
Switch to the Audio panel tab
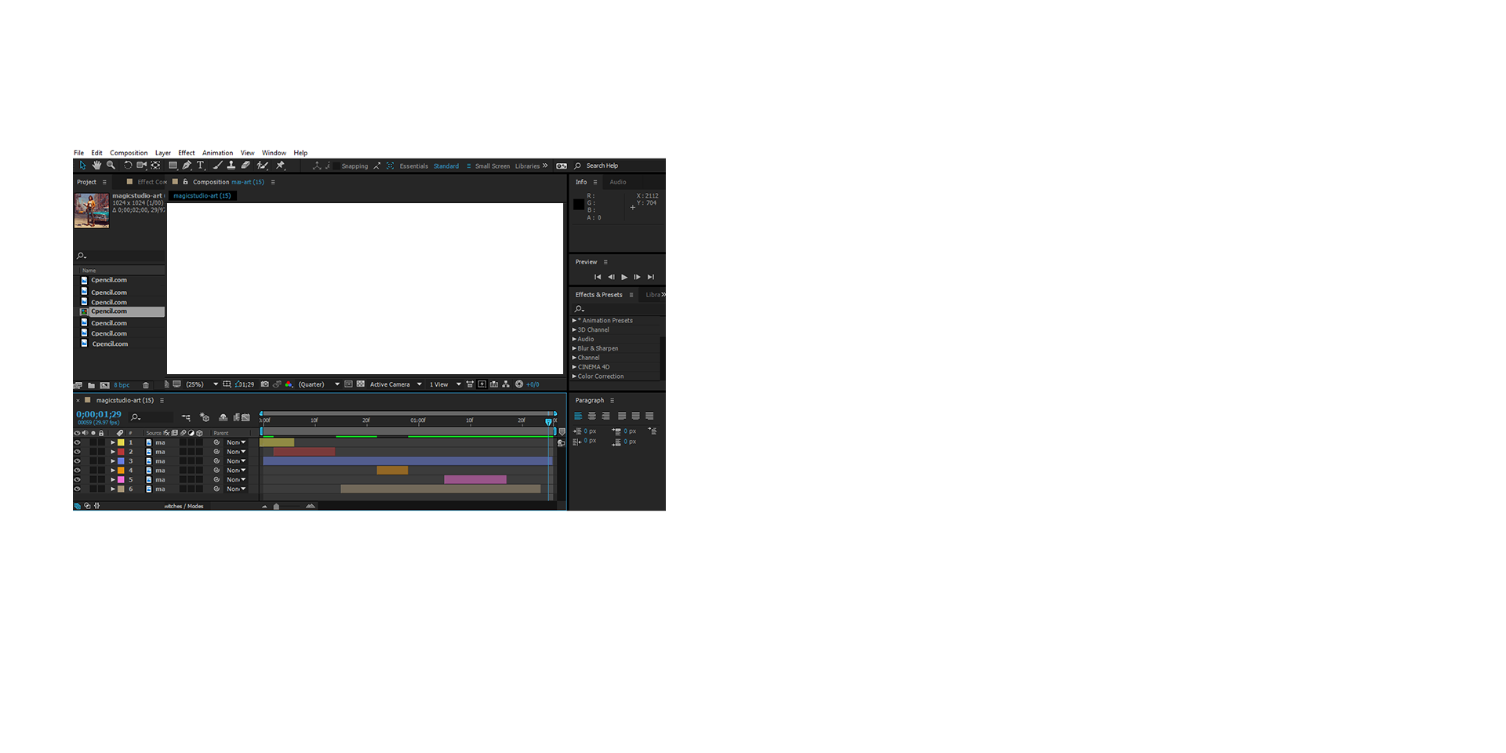tap(618, 182)
